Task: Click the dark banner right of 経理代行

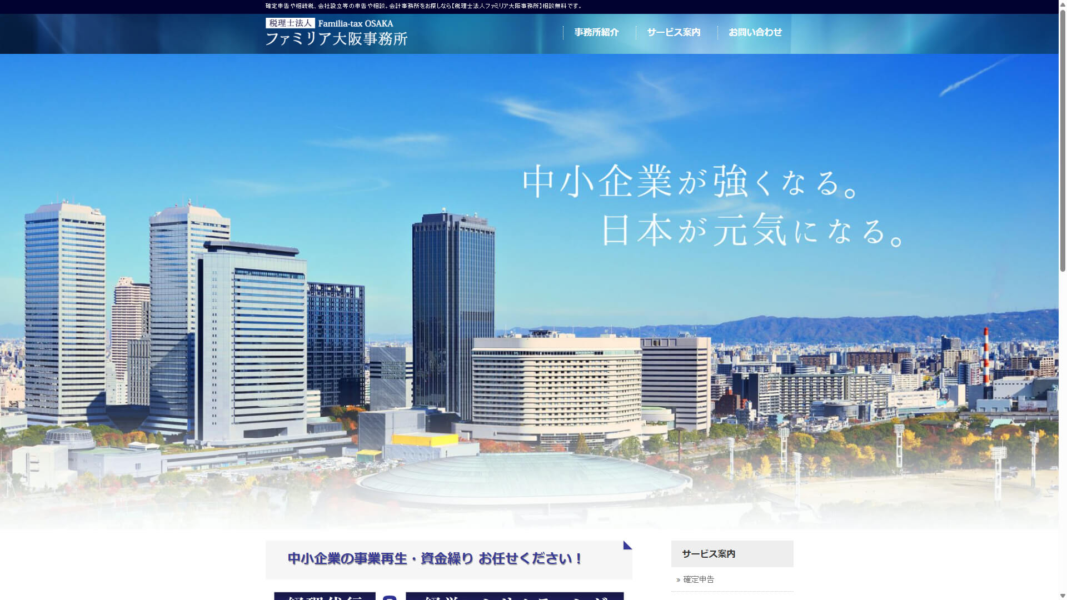Action: (514, 596)
